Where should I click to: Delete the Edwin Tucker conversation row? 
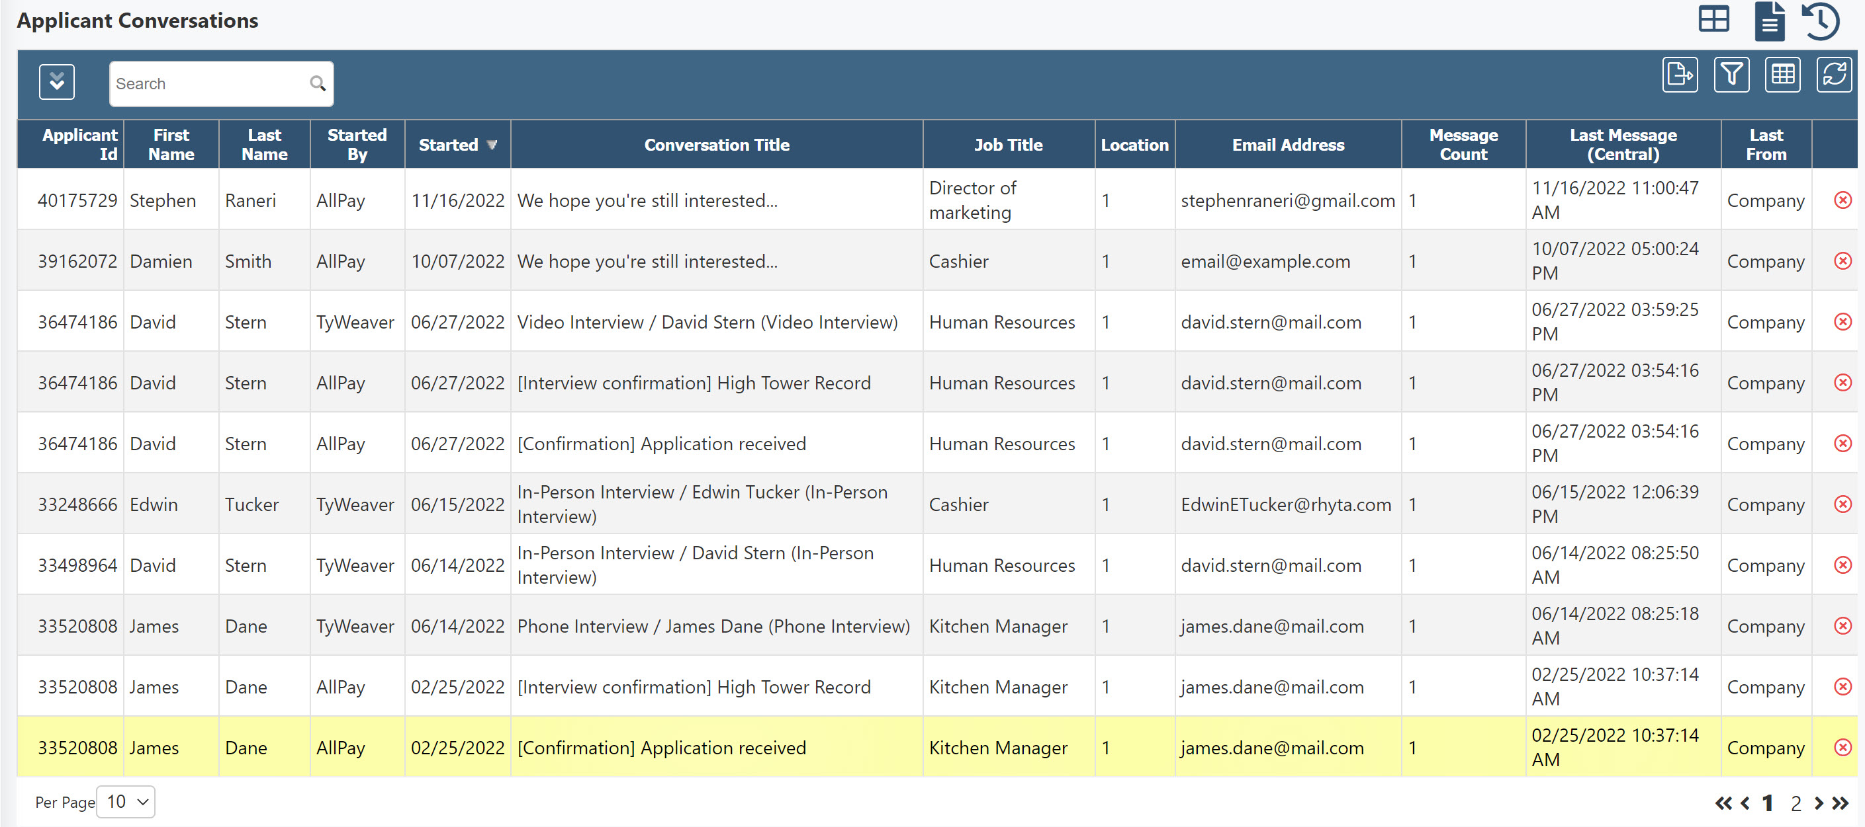tap(1842, 504)
